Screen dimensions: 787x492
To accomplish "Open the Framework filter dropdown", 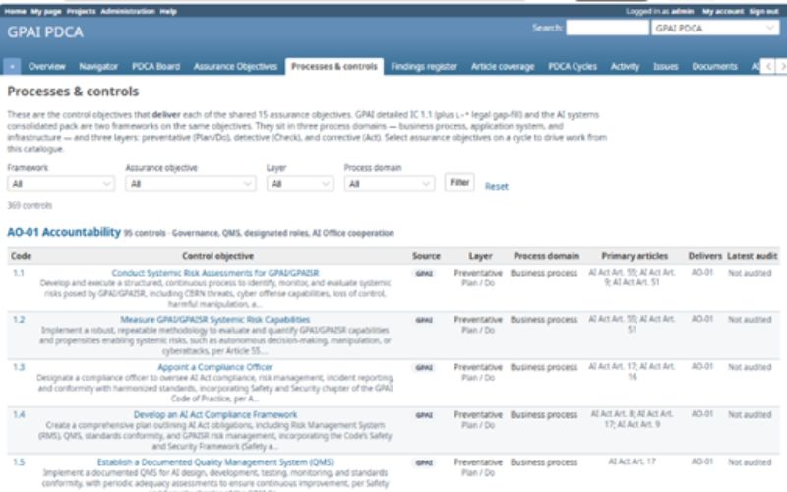I will point(61,184).
